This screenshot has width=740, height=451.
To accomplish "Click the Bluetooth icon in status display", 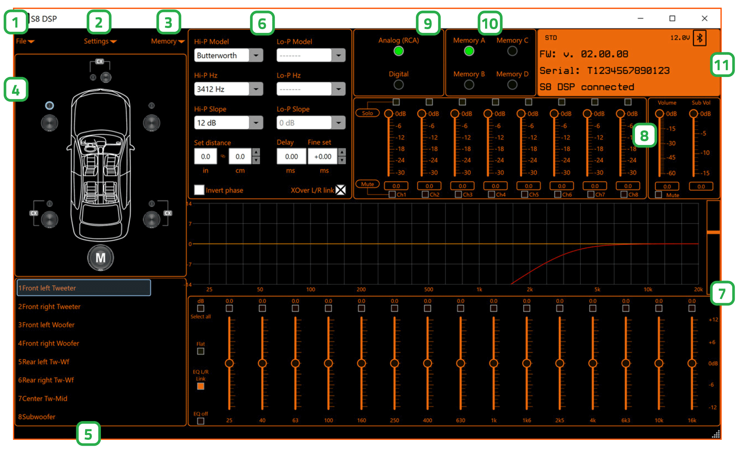I will coord(699,38).
